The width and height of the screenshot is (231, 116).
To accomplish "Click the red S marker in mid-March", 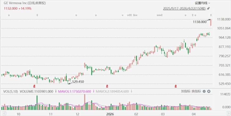I will click(176, 86).
